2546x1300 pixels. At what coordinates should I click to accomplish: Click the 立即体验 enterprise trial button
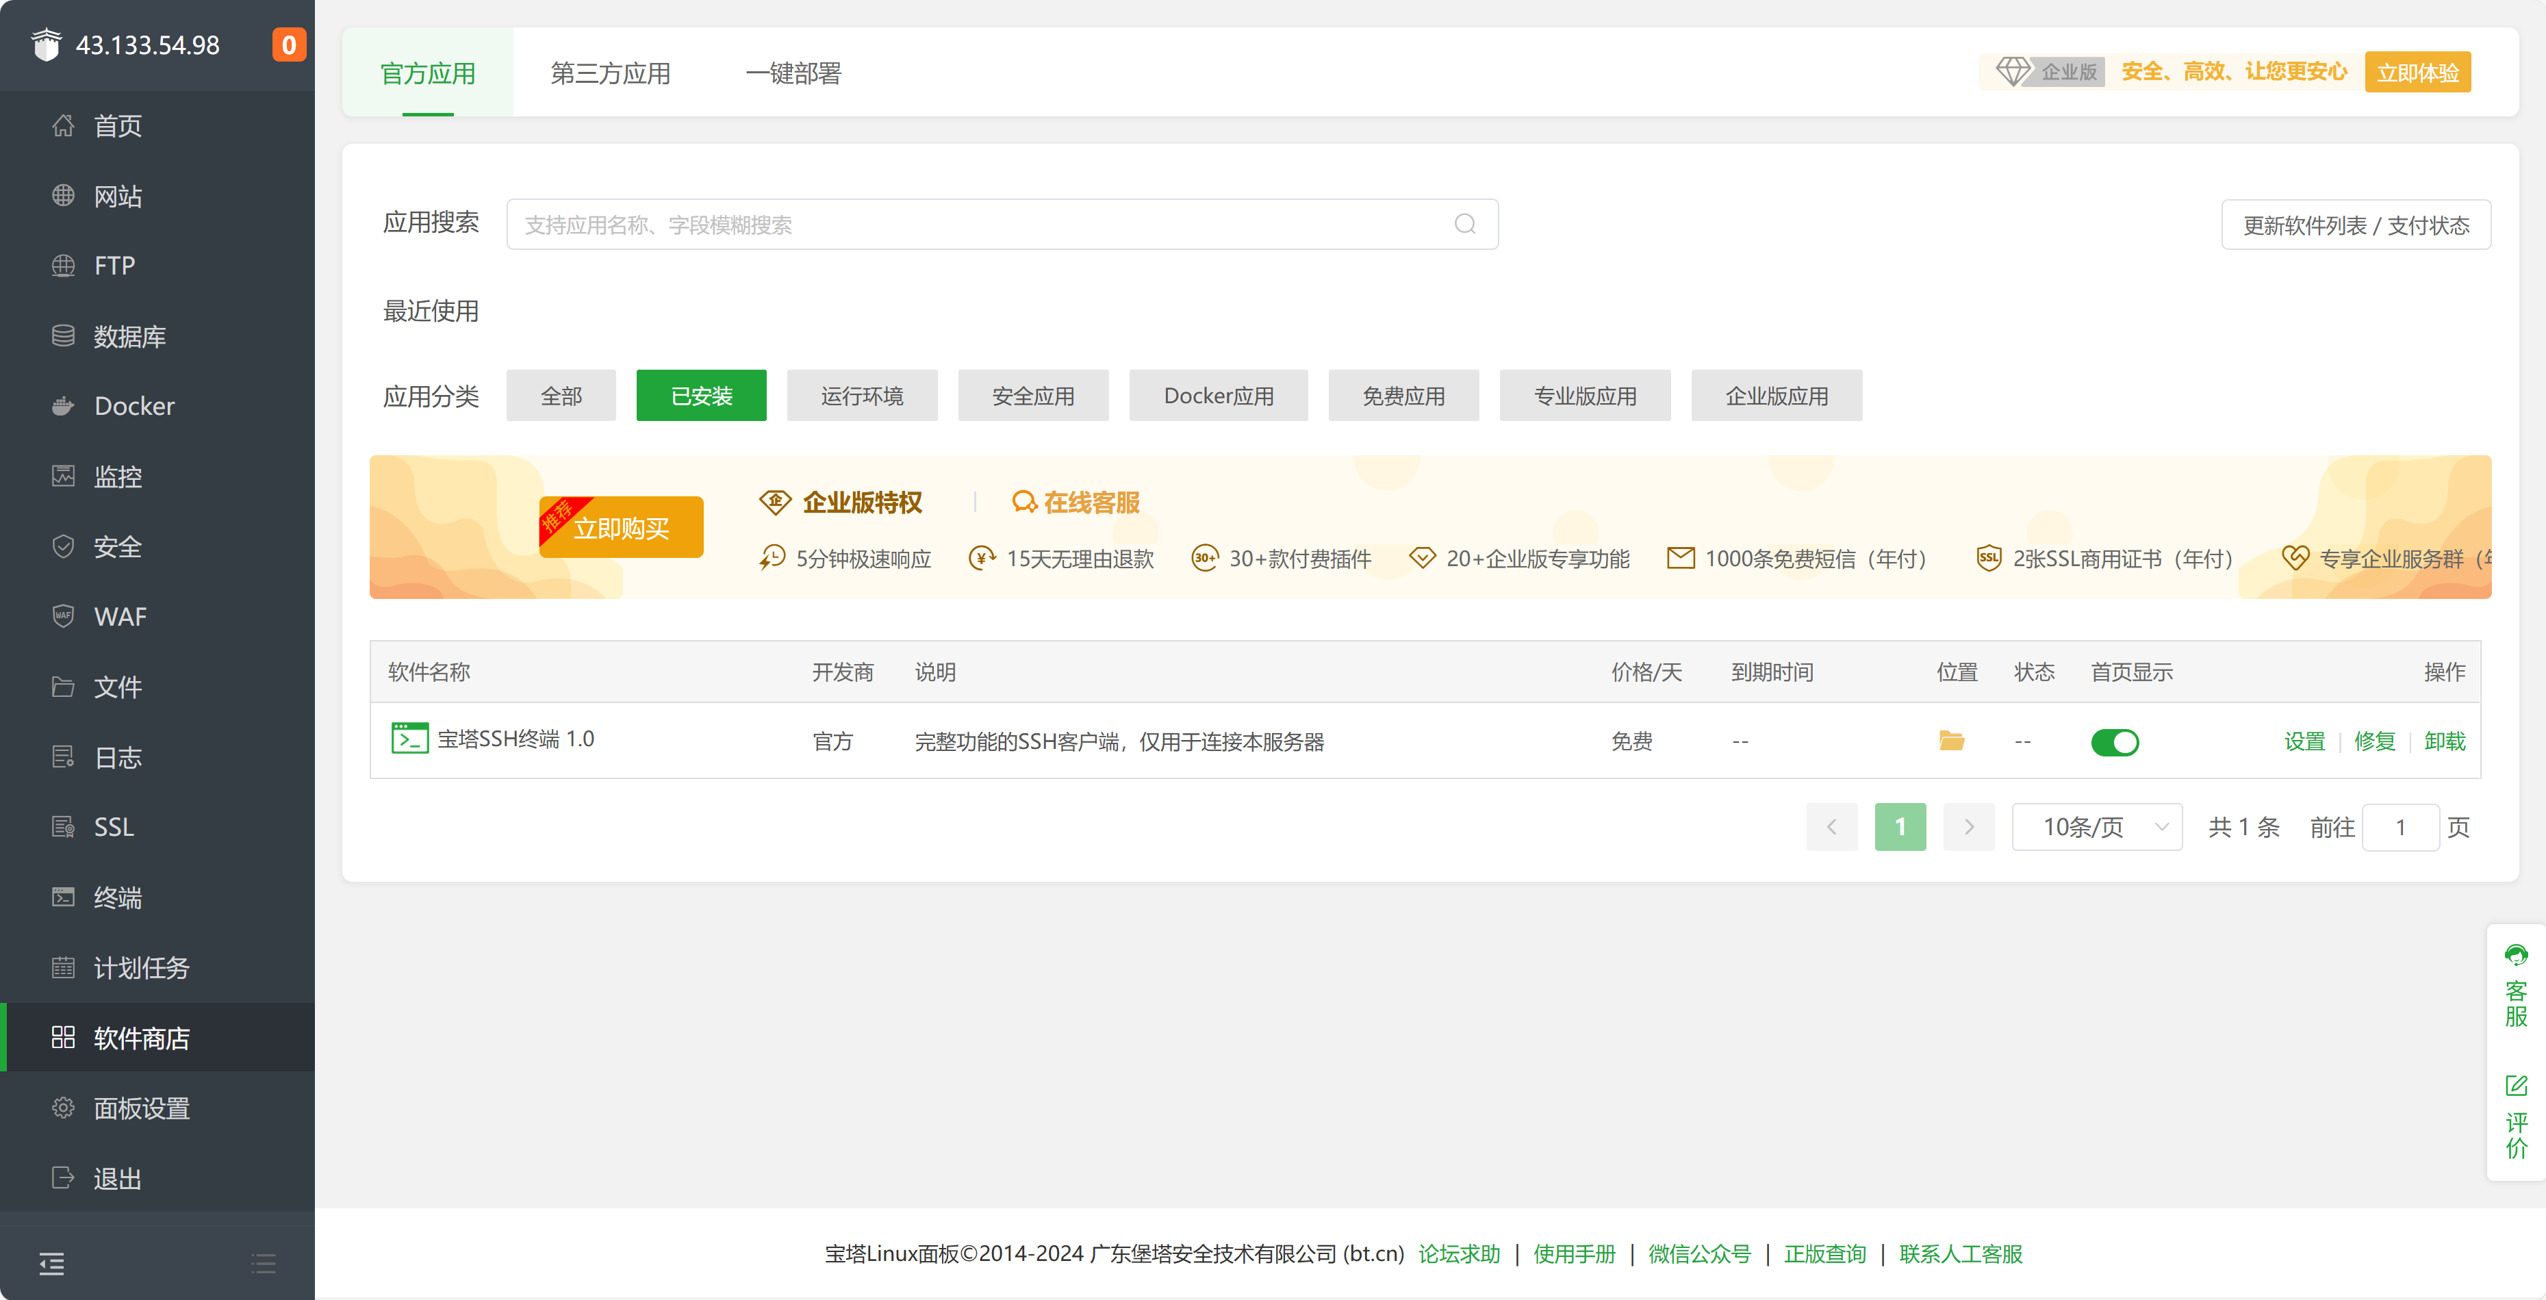2417,72
